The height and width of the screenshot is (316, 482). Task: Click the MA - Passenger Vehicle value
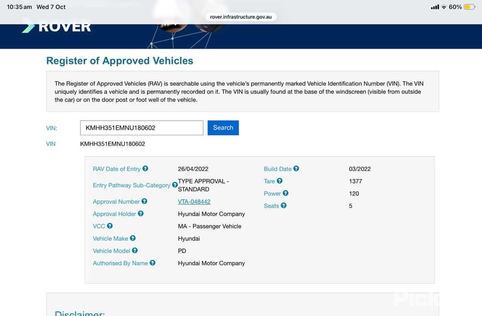coord(210,226)
